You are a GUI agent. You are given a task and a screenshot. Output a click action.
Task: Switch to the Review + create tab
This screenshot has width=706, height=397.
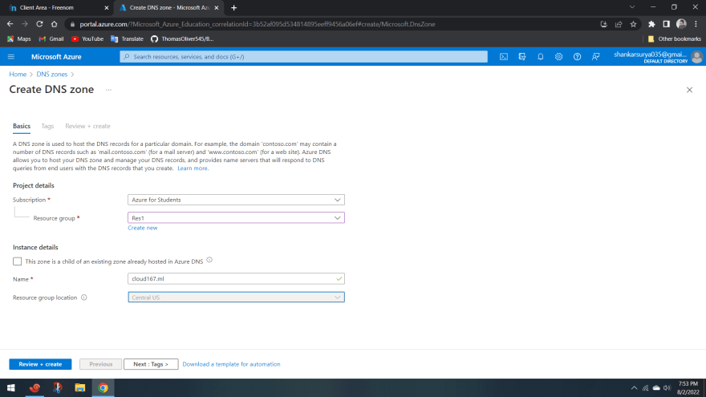pyautogui.click(x=87, y=126)
